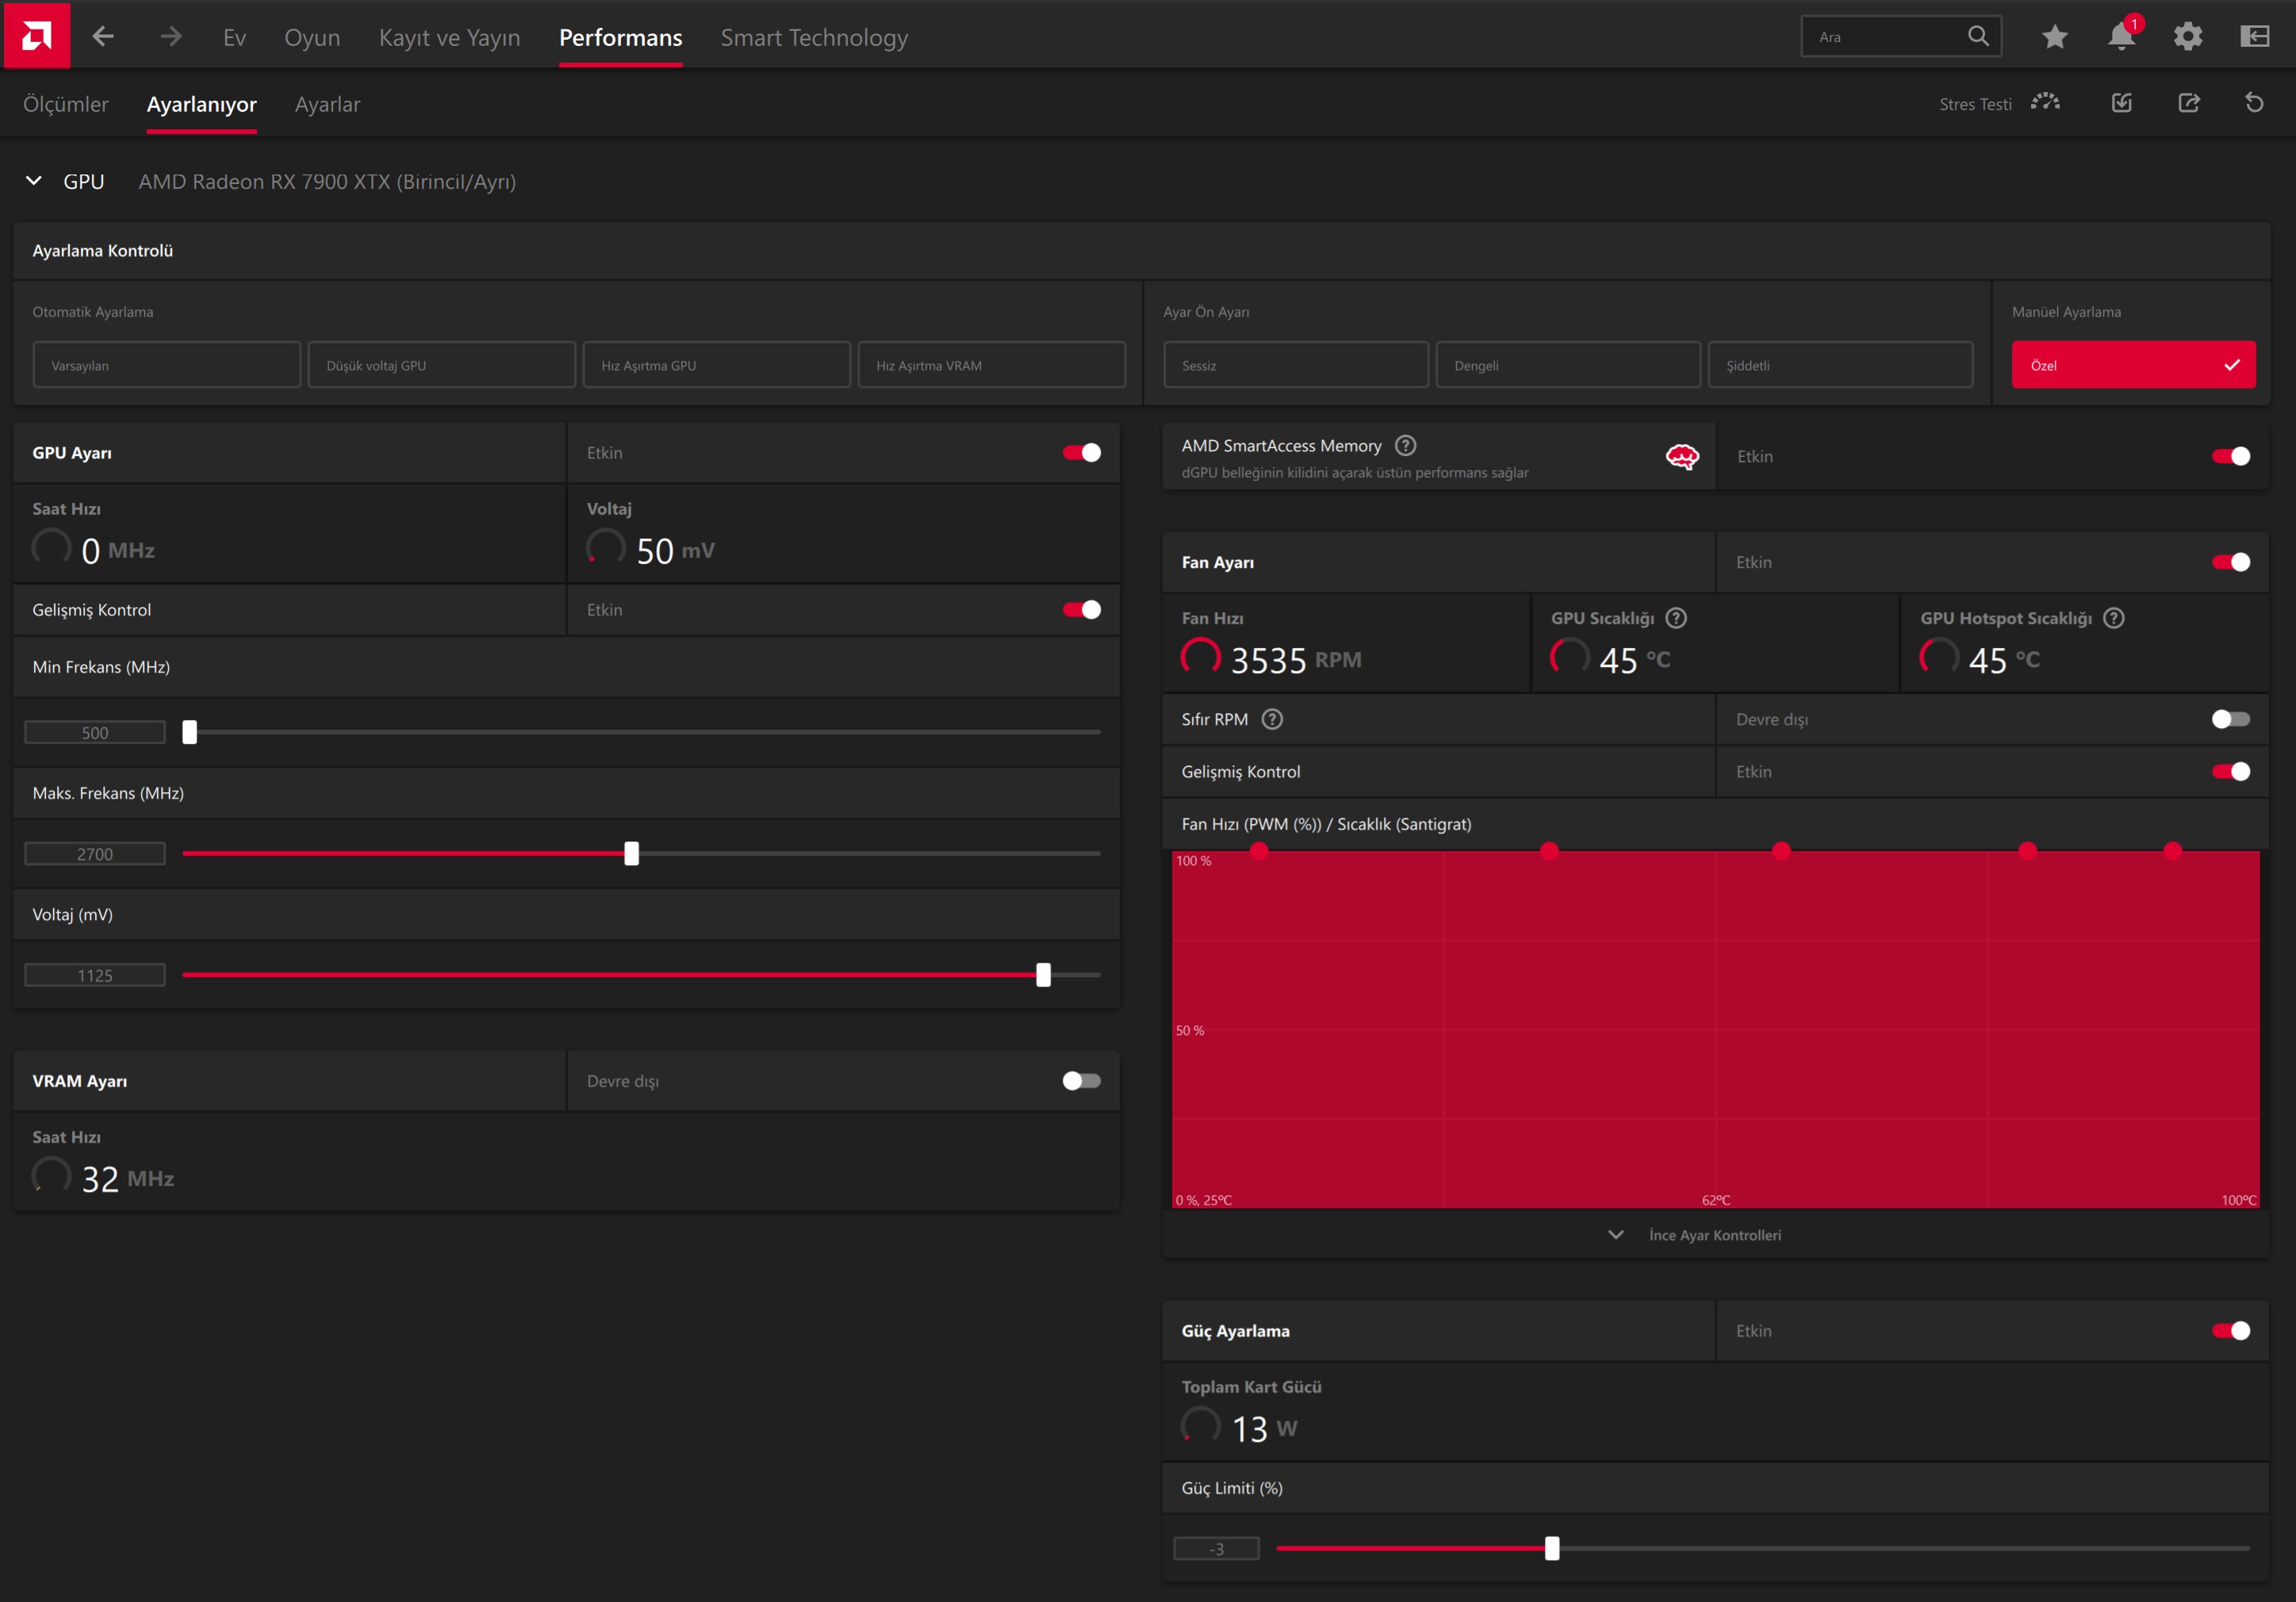Open GPU Hotspot Sıcaklığı help icon
The height and width of the screenshot is (1602, 2296).
click(x=2113, y=618)
